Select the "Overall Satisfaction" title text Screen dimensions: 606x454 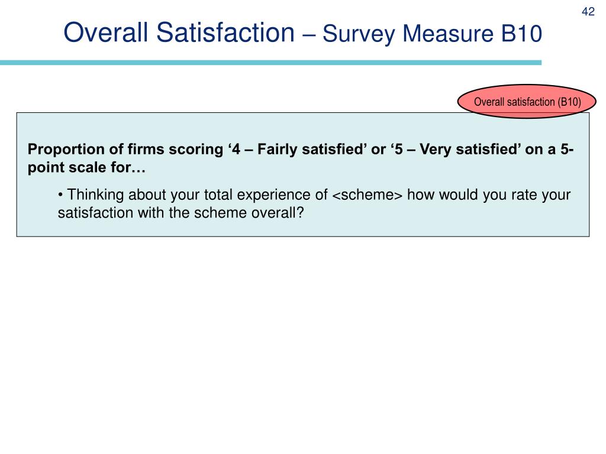coord(179,33)
